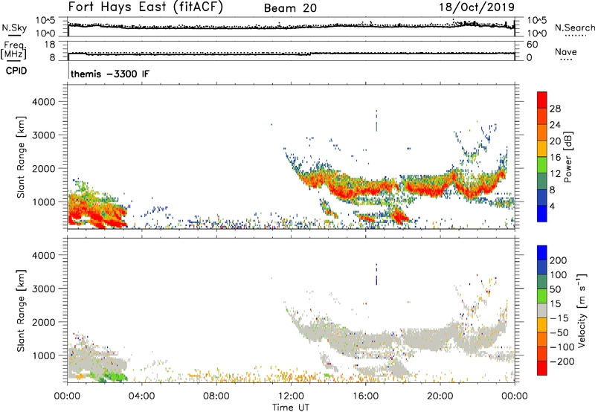
Task: Click the frequency tick value '18'
Action: point(50,45)
